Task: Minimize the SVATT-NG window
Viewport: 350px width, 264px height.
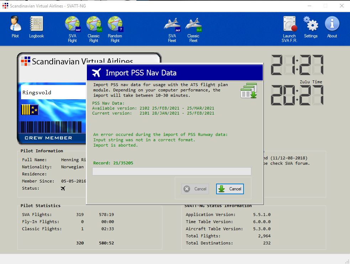Action: point(309,6)
